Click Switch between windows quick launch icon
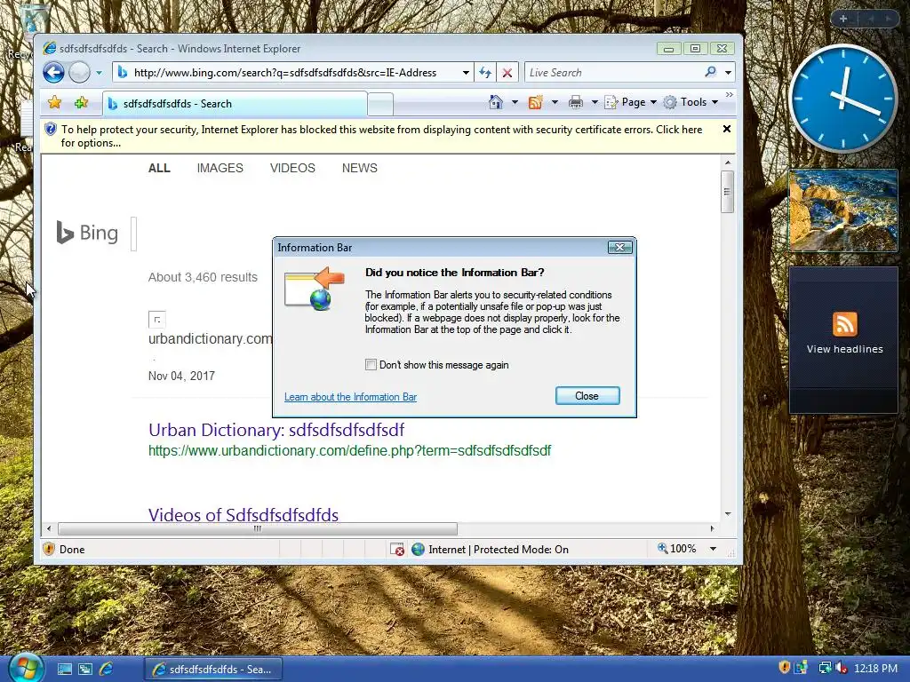Screen dimensions: 910x682 click(x=85, y=670)
